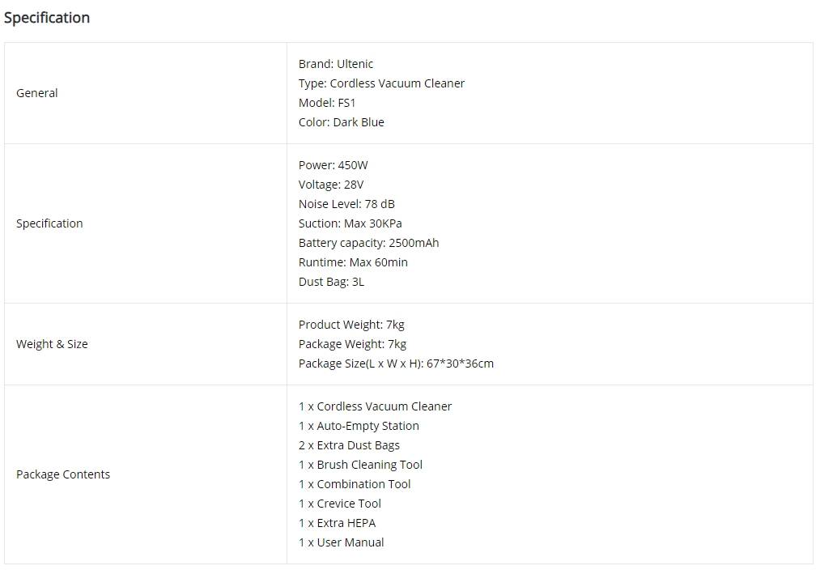Click the Specification page heading
This screenshot has height=574, width=820.
(46, 18)
